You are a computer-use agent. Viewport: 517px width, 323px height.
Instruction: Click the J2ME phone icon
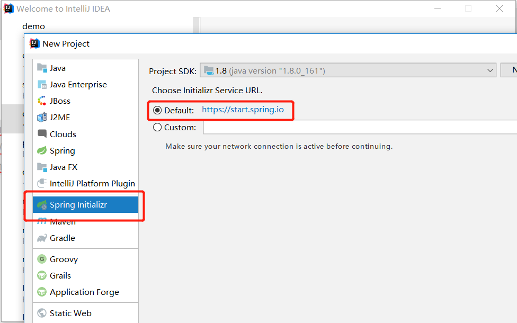click(42, 118)
